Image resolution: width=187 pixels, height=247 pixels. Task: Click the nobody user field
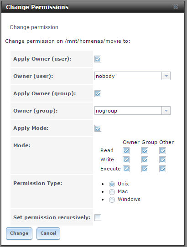128,76
